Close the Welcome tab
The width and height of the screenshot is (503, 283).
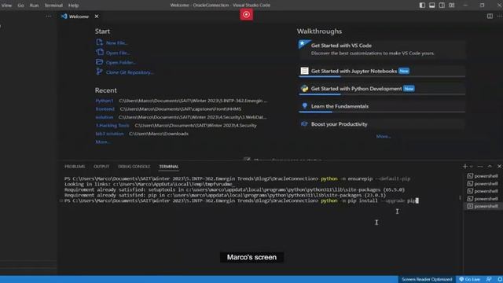(97, 16)
